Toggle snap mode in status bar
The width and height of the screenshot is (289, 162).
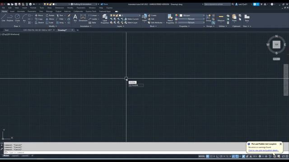coord(211,156)
